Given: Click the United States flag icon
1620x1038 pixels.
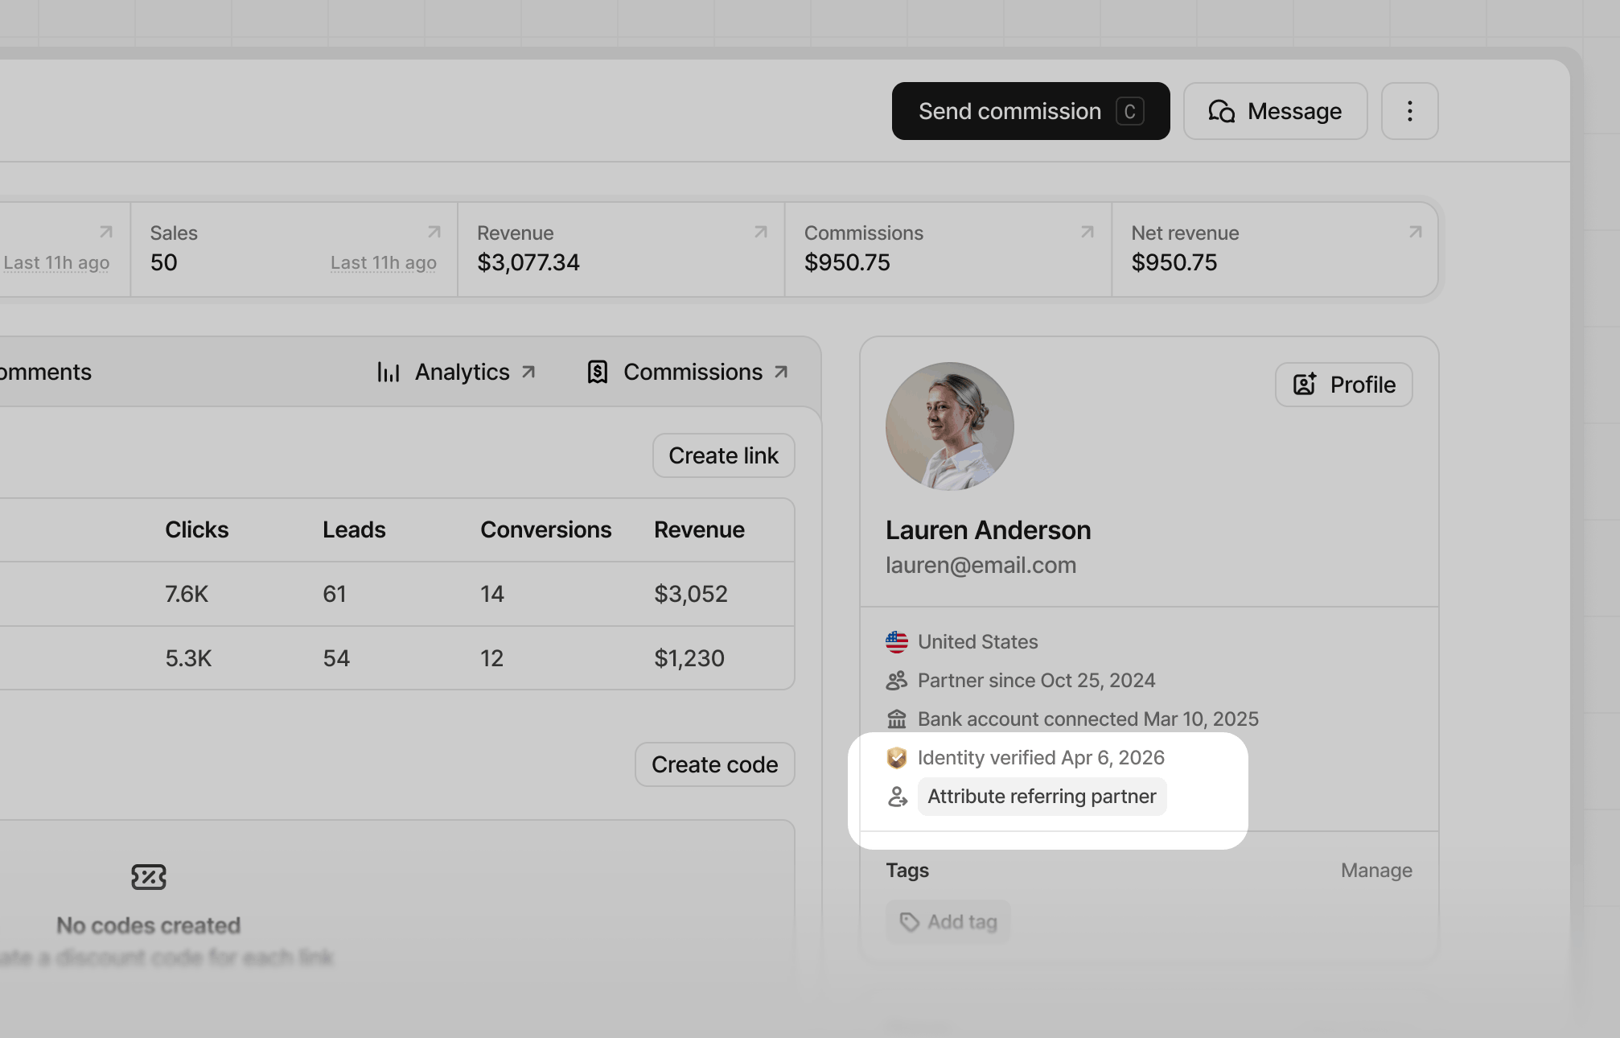Looking at the screenshot, I should click(x=897, y=642).
